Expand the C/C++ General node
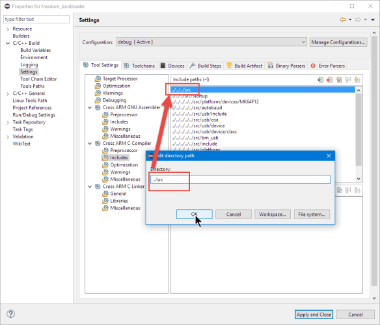 tap(8, 94)
